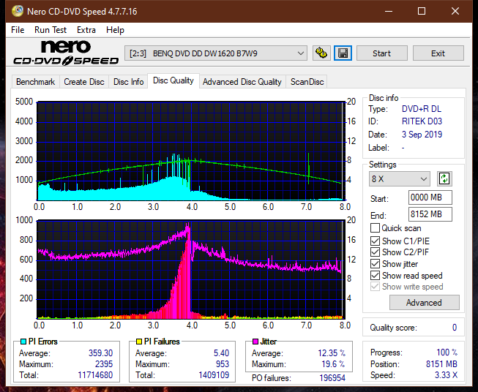Image resolution: width=478 pixels, height=392 pixels.
Task: Click the Start button
Action: click(381, 53)
